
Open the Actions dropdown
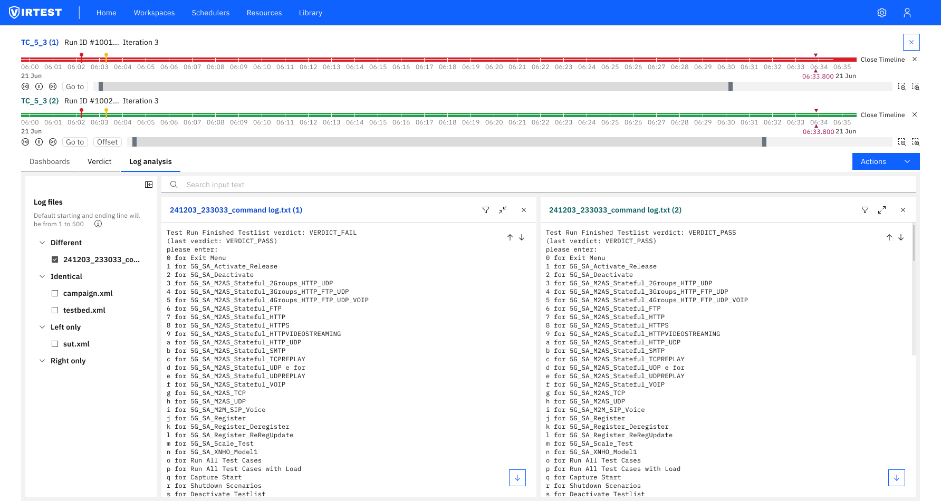click(886, 161)
